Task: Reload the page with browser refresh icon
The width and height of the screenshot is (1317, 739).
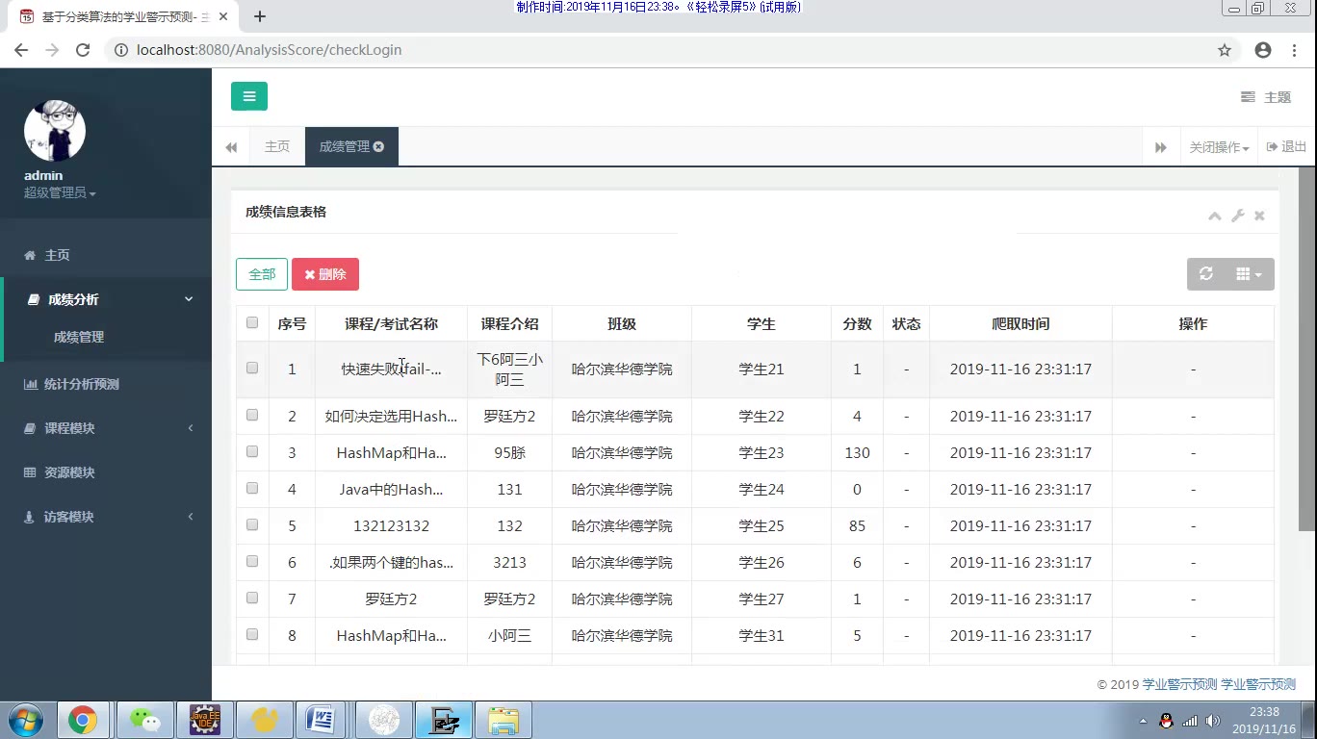Action: 83,50
